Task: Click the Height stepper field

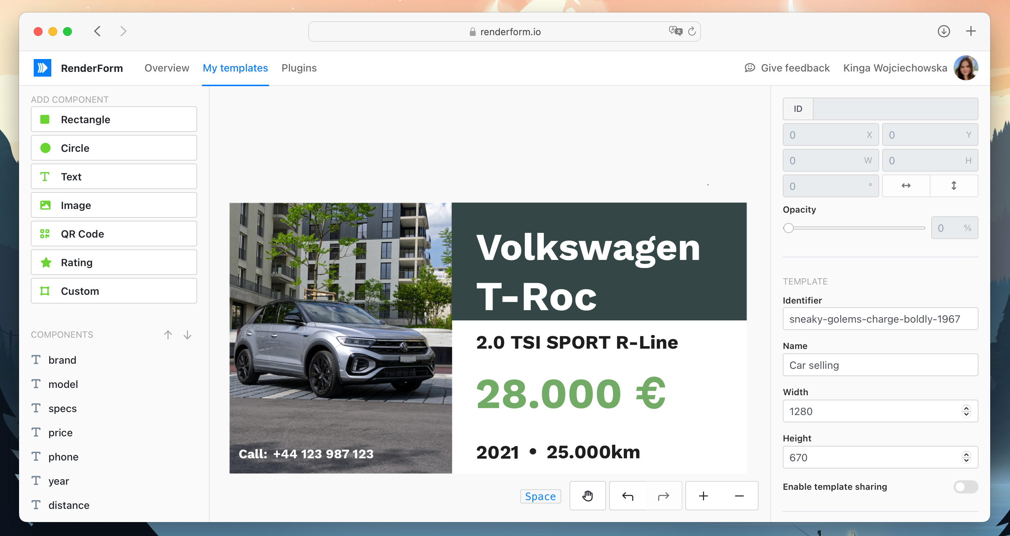Action: (x=879, y=458)
